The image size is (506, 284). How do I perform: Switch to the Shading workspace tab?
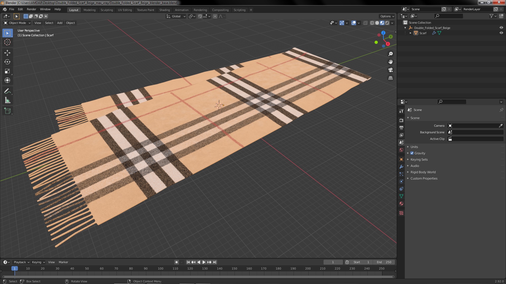[x=164, y=10]
